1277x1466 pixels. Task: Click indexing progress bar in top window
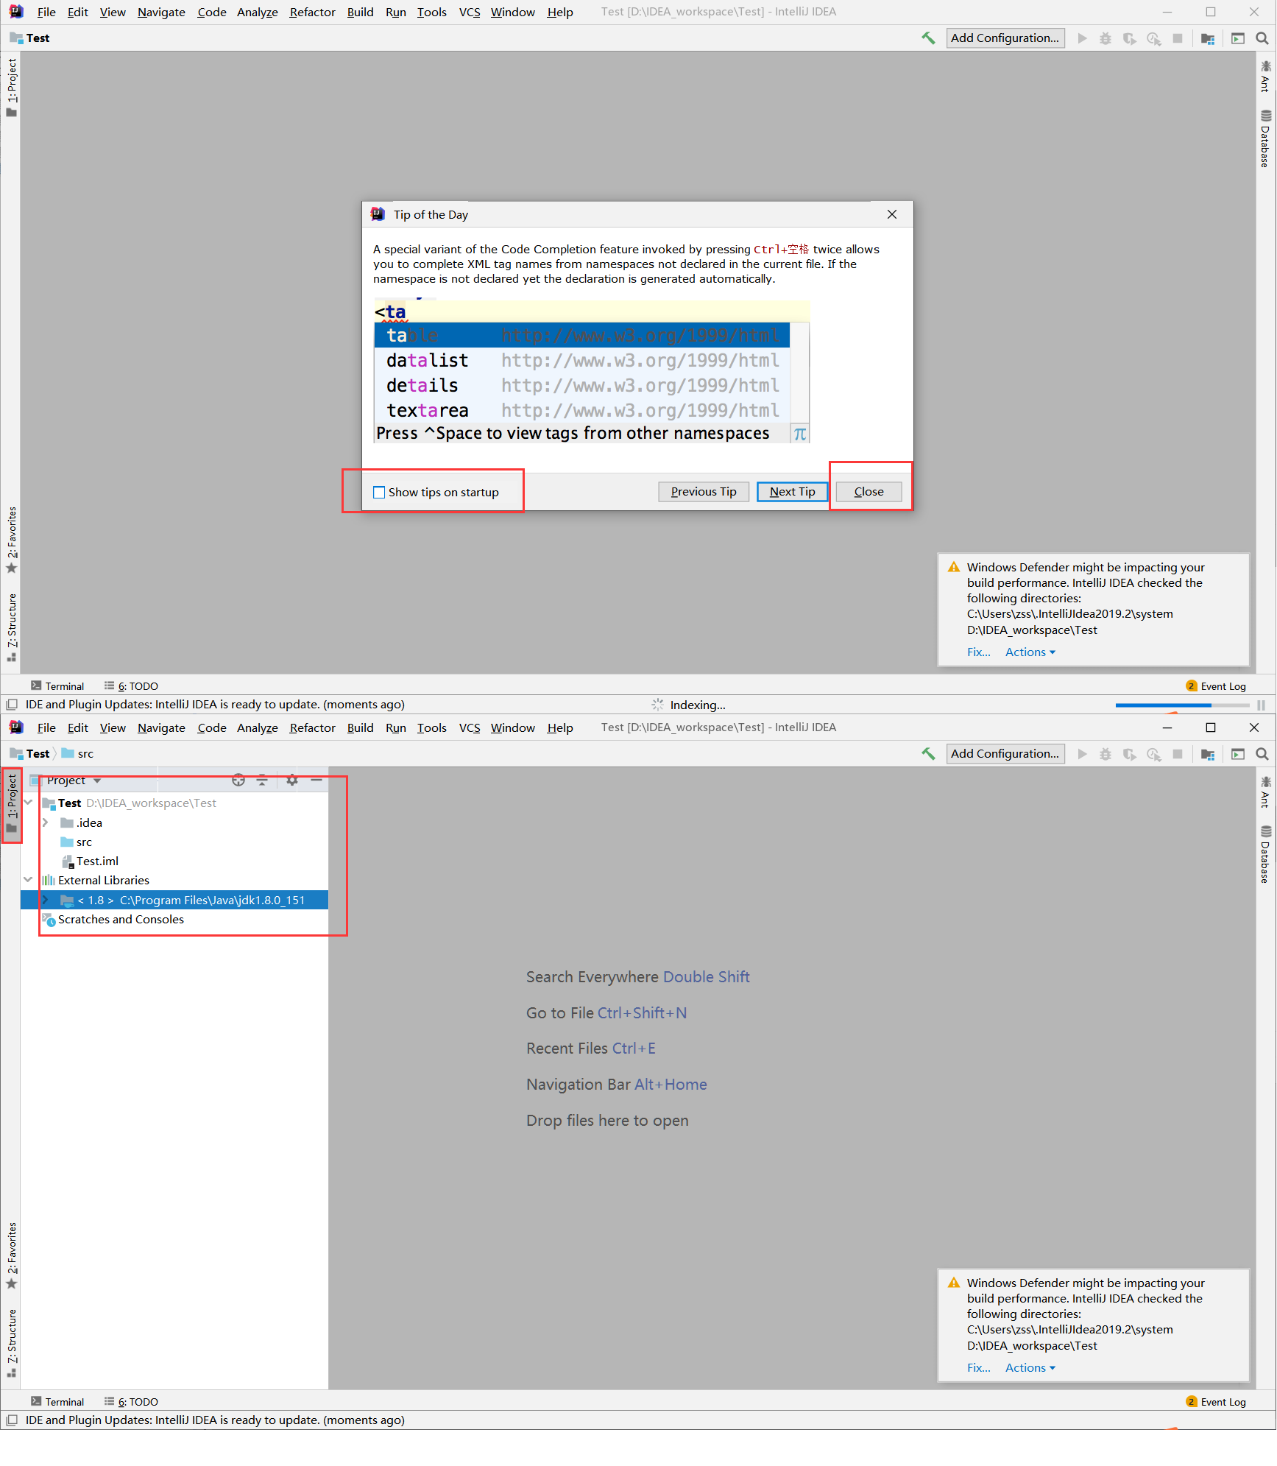(x=1182, y=705)
